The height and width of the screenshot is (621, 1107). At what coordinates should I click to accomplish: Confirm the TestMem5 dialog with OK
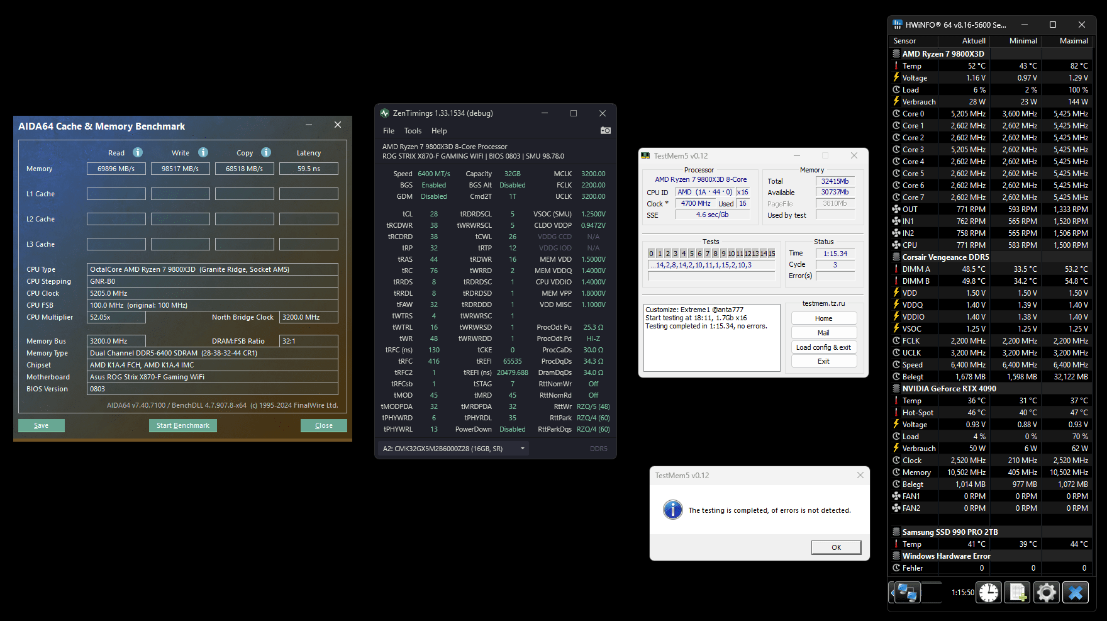(x=836, y=547)
